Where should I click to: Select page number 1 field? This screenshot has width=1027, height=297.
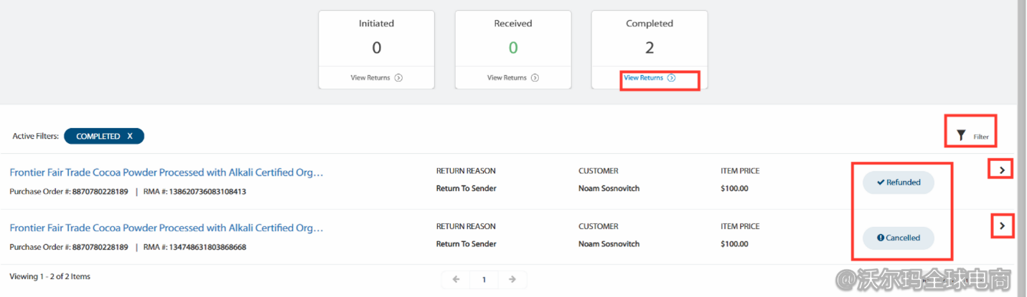[484, 280]
